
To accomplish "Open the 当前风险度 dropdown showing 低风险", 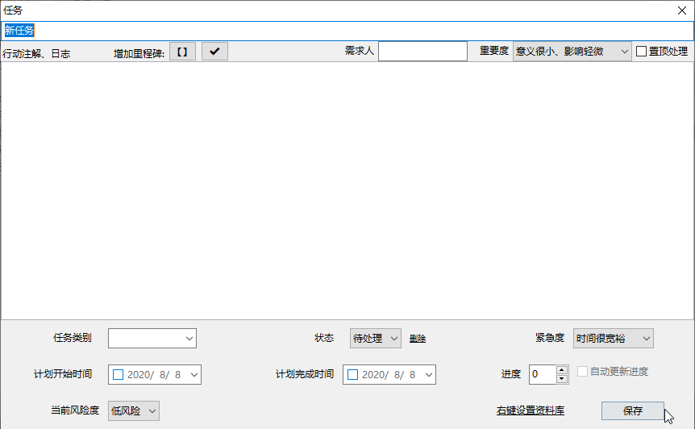I will [x=133, y=411].
